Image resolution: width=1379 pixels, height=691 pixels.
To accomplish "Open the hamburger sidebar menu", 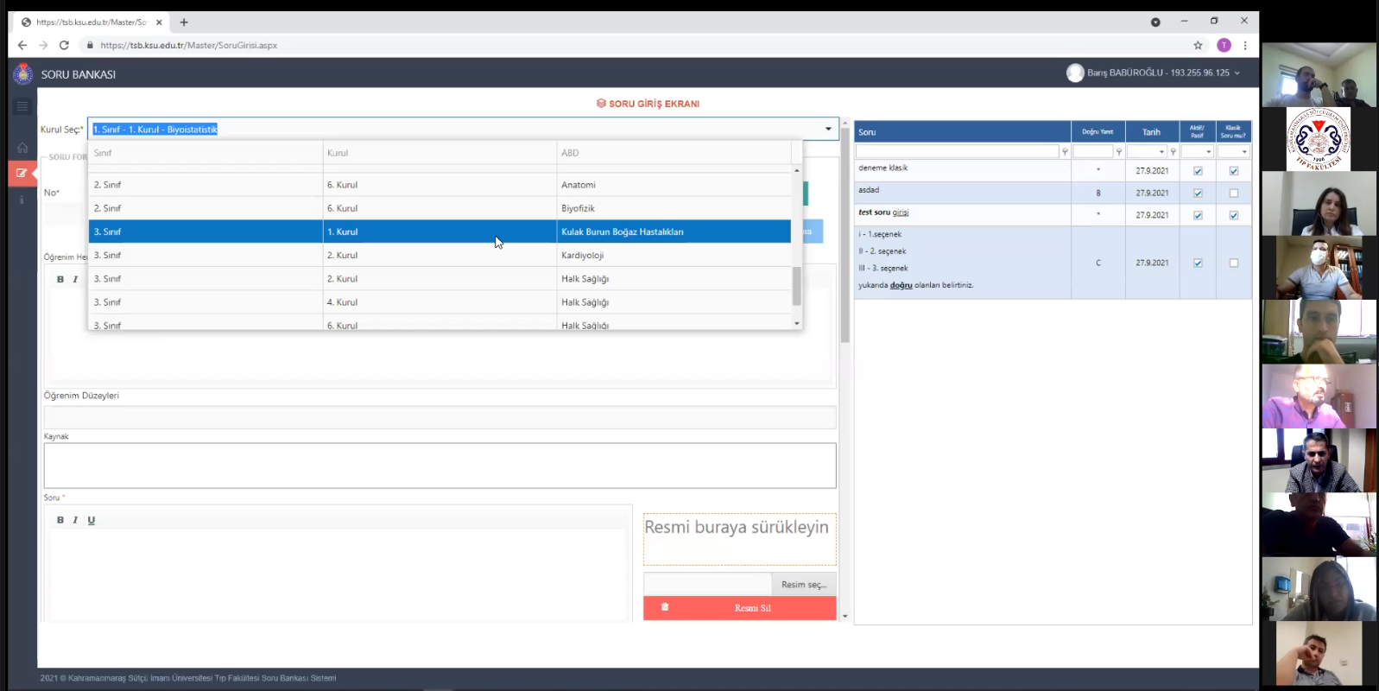I will [x=22, y=106].
